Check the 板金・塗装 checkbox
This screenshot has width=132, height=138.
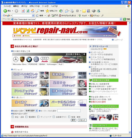(x=13, y=117)
